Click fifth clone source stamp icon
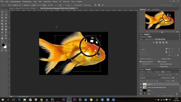The width and height of the screenshot is (181, 102). click(x=166, y=42)
